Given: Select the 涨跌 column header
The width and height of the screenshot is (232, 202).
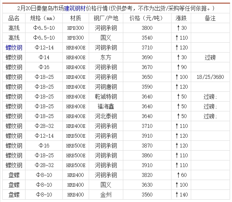Looking at the screenshot, I should point(181,18).
